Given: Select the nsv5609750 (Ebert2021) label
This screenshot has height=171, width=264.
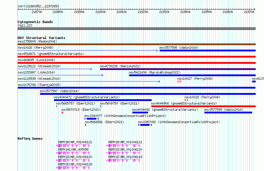Looking at the screenshot, I should tap(120, 103).
